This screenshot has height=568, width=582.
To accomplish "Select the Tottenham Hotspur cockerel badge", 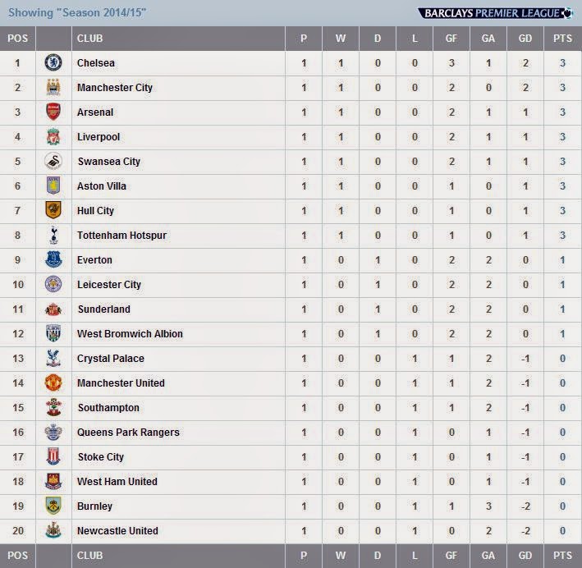I will (x=53, y=235).
